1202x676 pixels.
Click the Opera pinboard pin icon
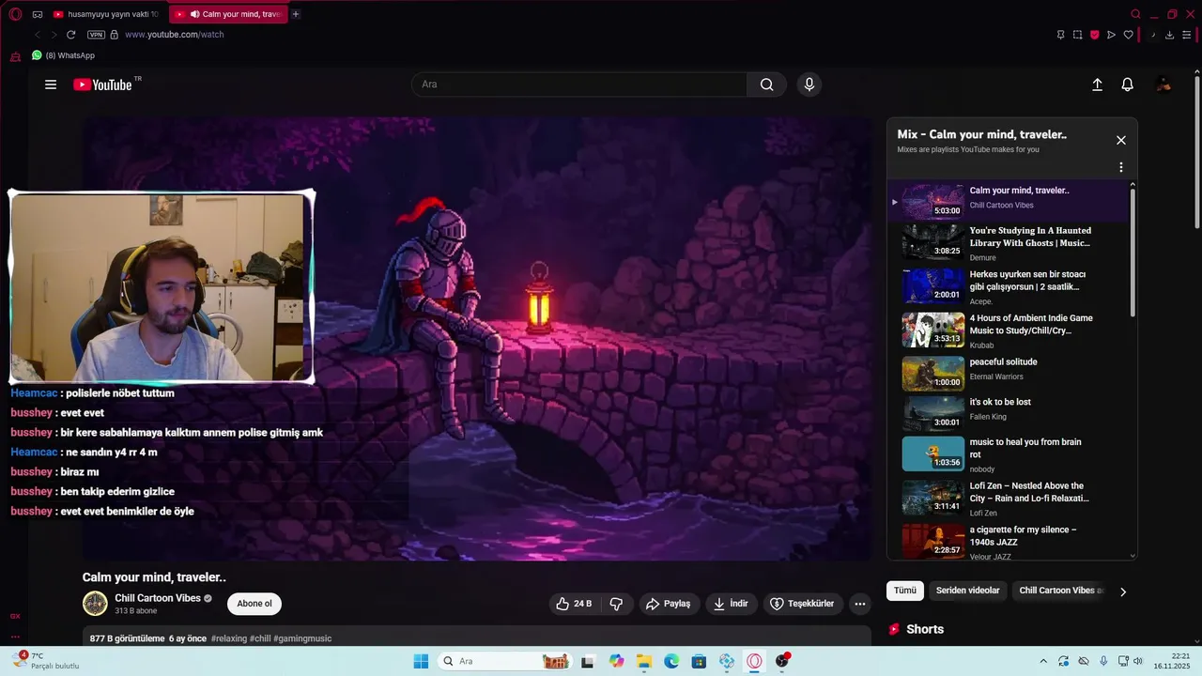1060,35
